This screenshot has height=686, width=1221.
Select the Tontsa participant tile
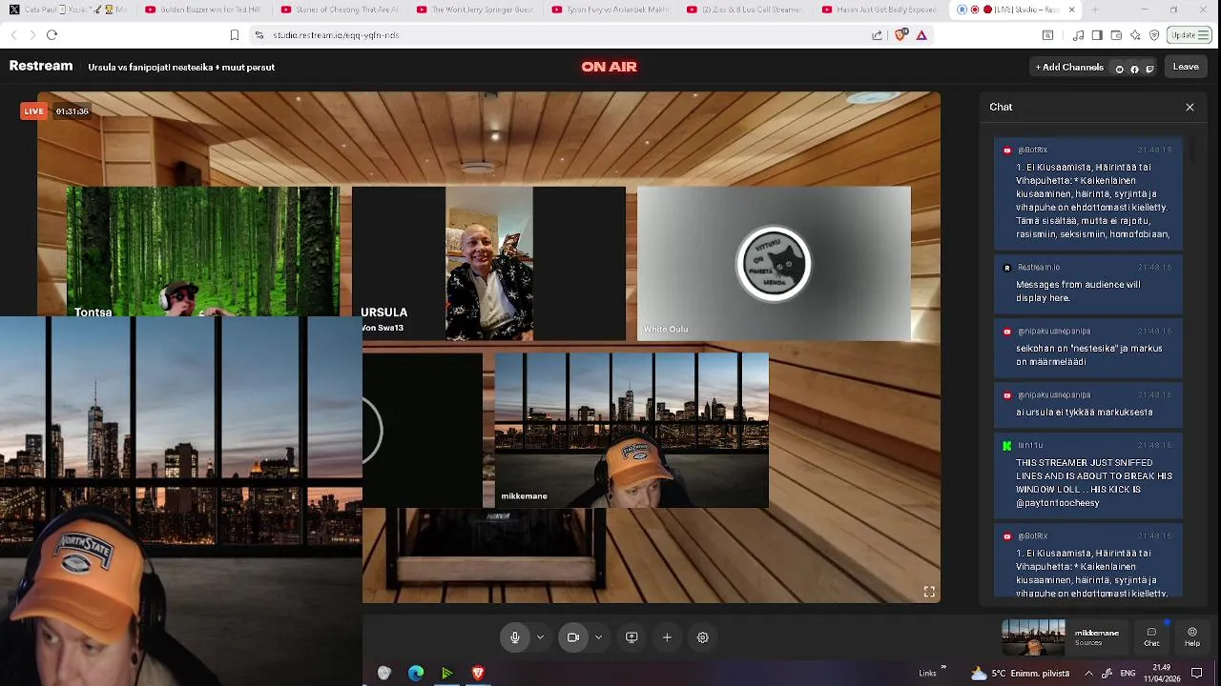point(202,252)
